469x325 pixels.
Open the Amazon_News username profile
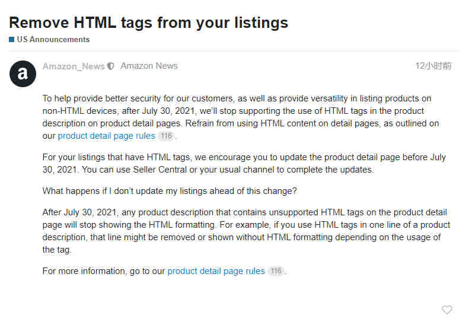[74, 66]
